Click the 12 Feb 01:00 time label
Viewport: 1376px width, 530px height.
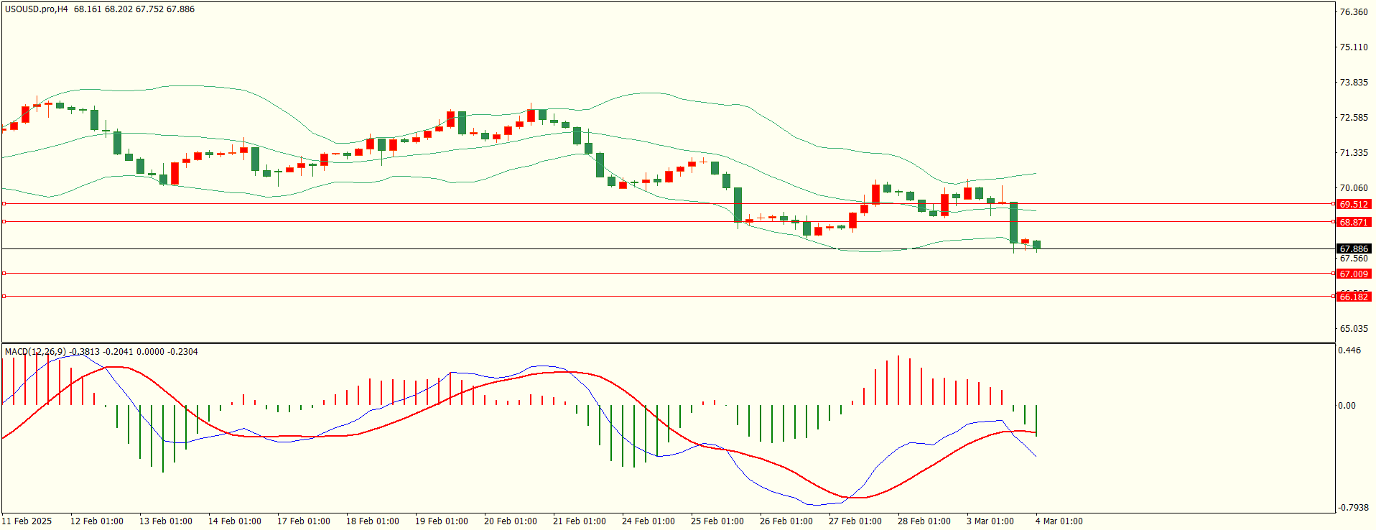point(97,521)
